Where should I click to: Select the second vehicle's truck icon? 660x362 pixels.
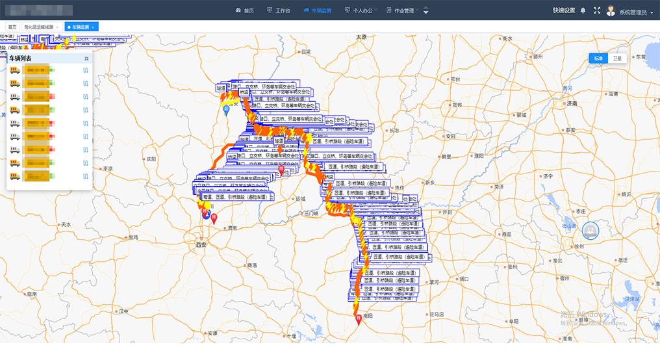pyautogui.click(x=15, y=83)
